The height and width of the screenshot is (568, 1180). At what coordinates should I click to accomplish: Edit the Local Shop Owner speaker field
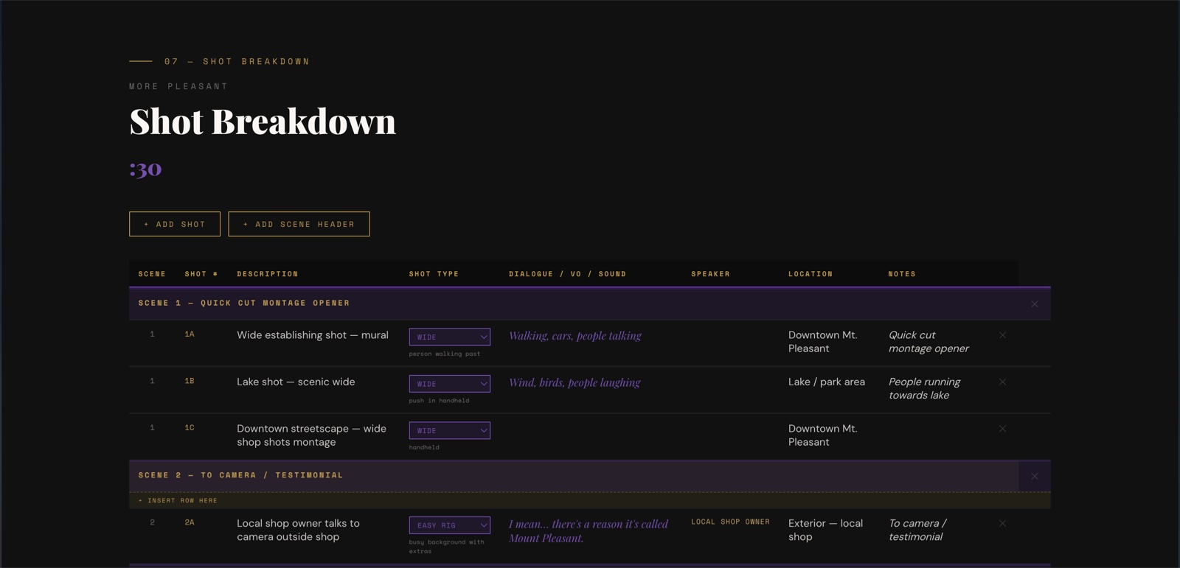(730, 522)
